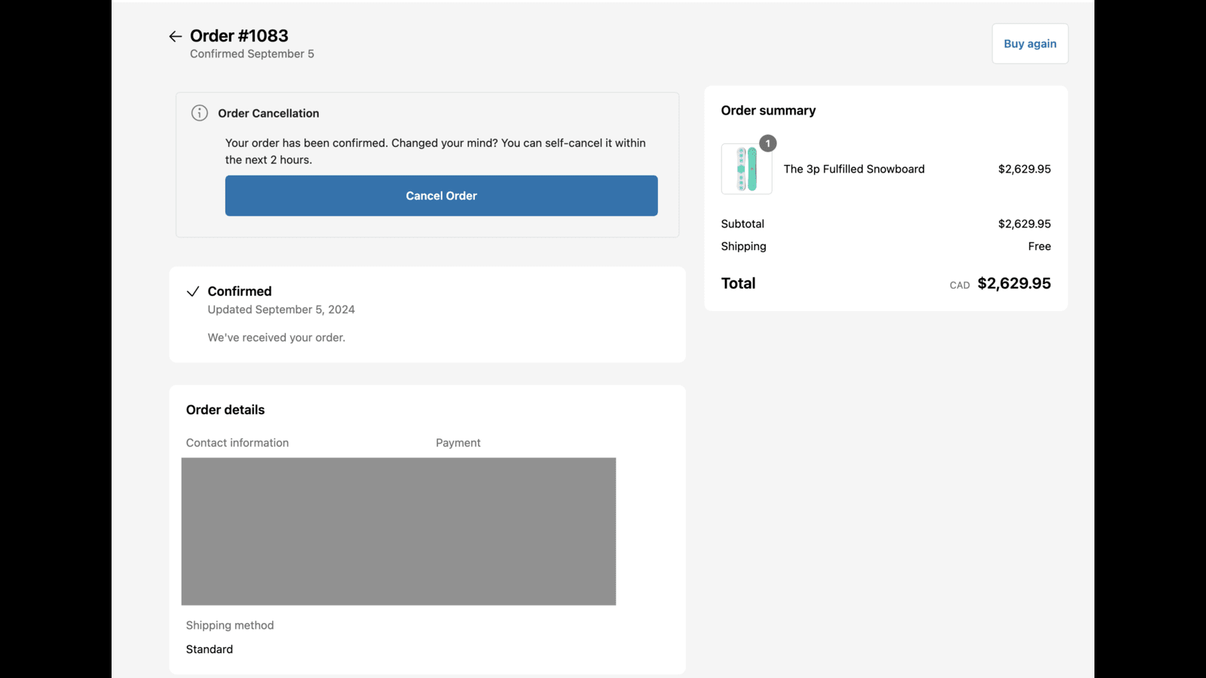The height and width of the screenshot is (678, 1206).
Task: Click the Order details heading
Action: click(x=225, y=409)
